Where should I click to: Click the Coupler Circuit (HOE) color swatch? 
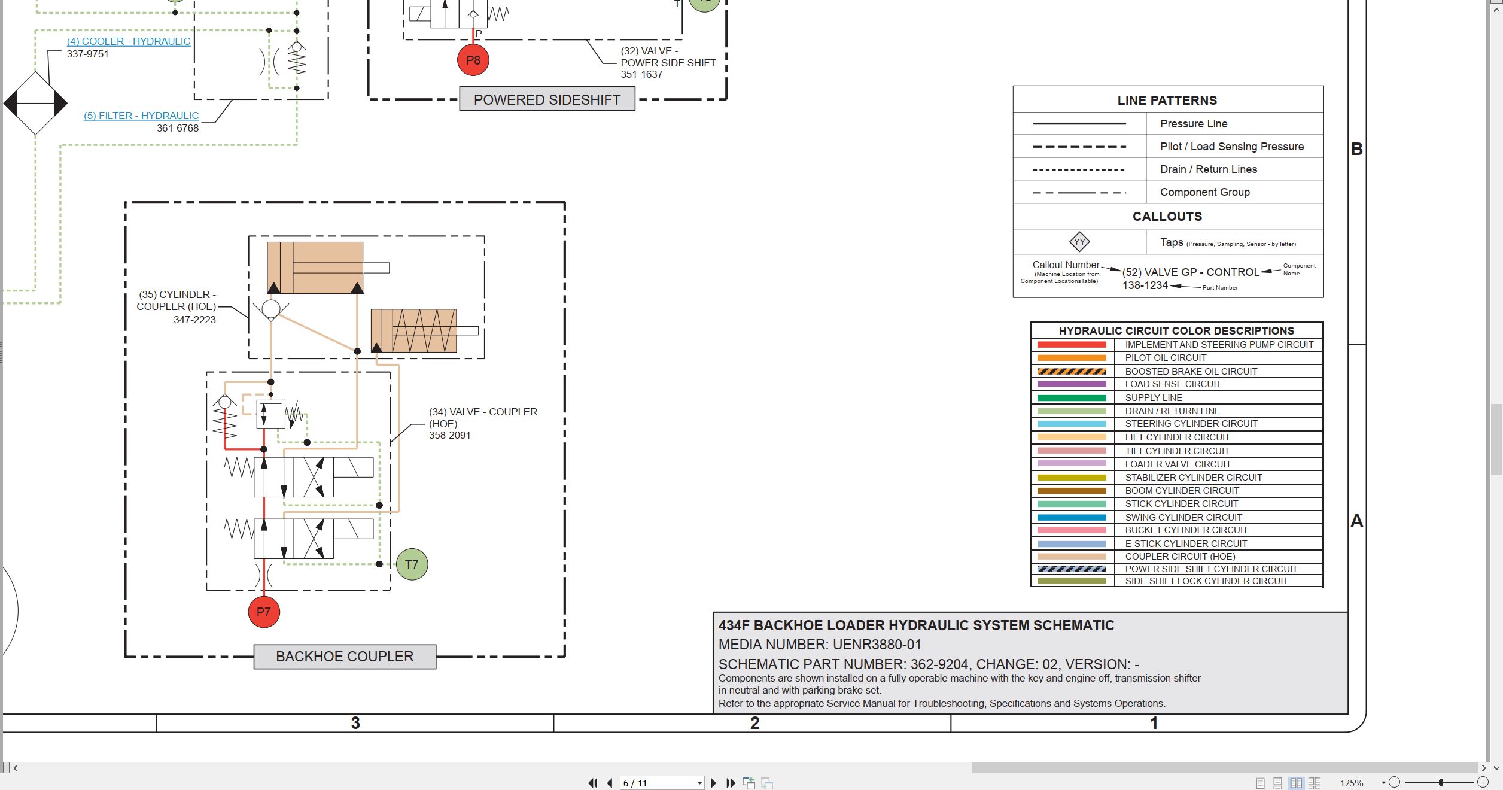(x=1072, y=557)
